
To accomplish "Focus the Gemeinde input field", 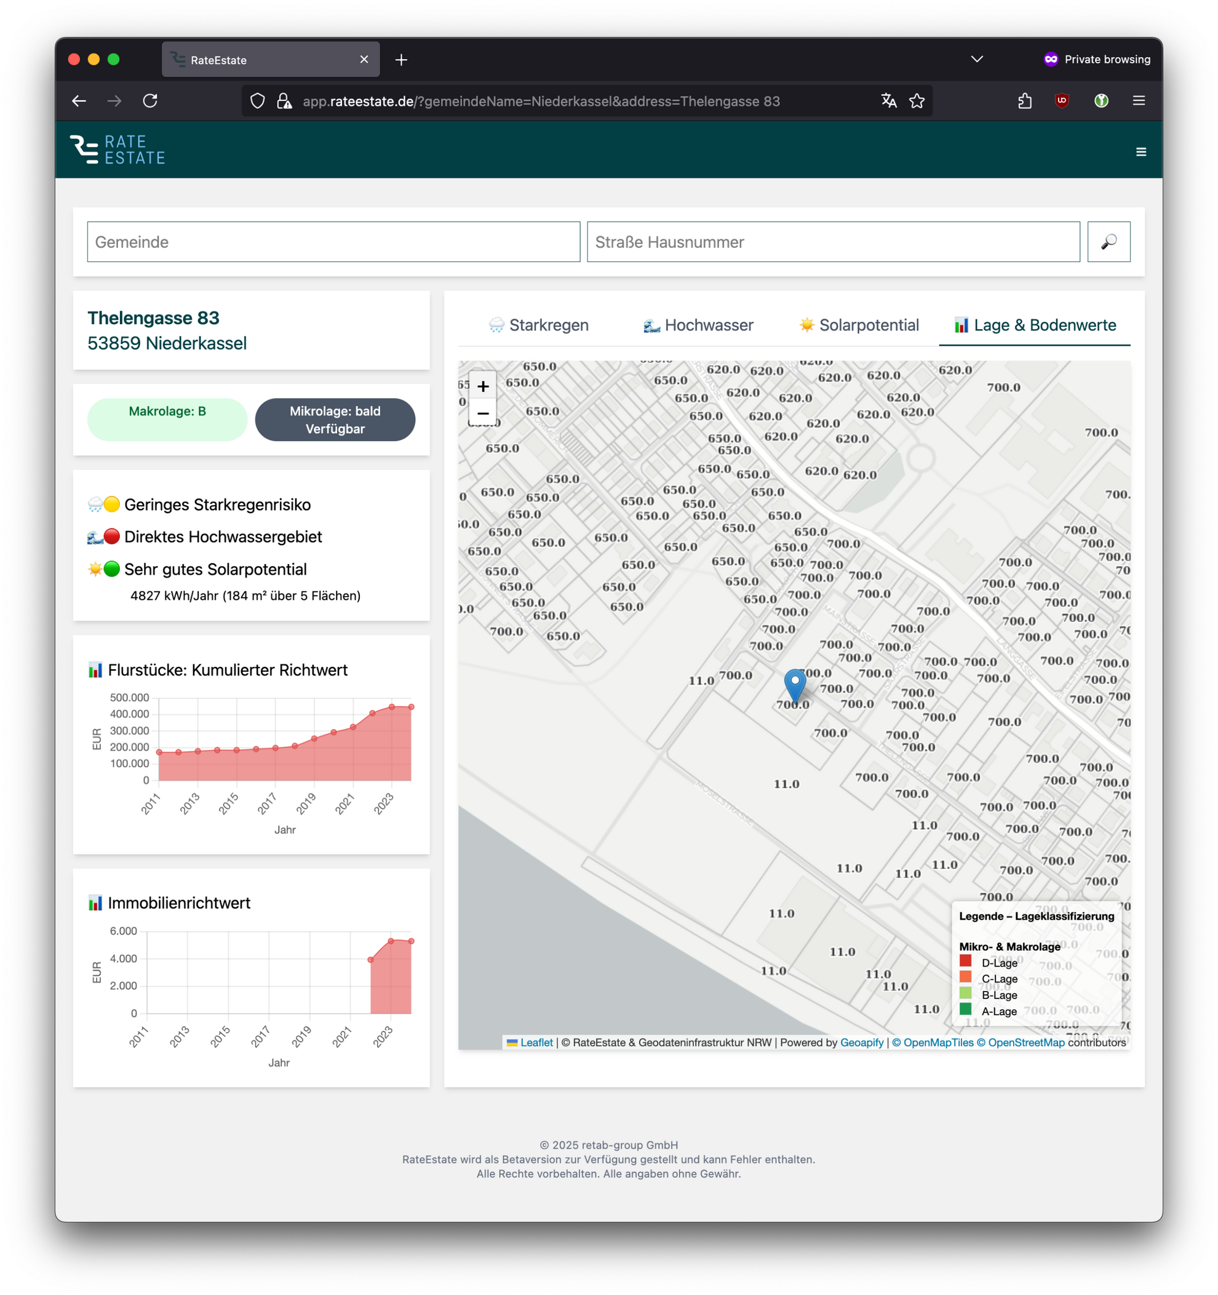I will pos(333,242).
